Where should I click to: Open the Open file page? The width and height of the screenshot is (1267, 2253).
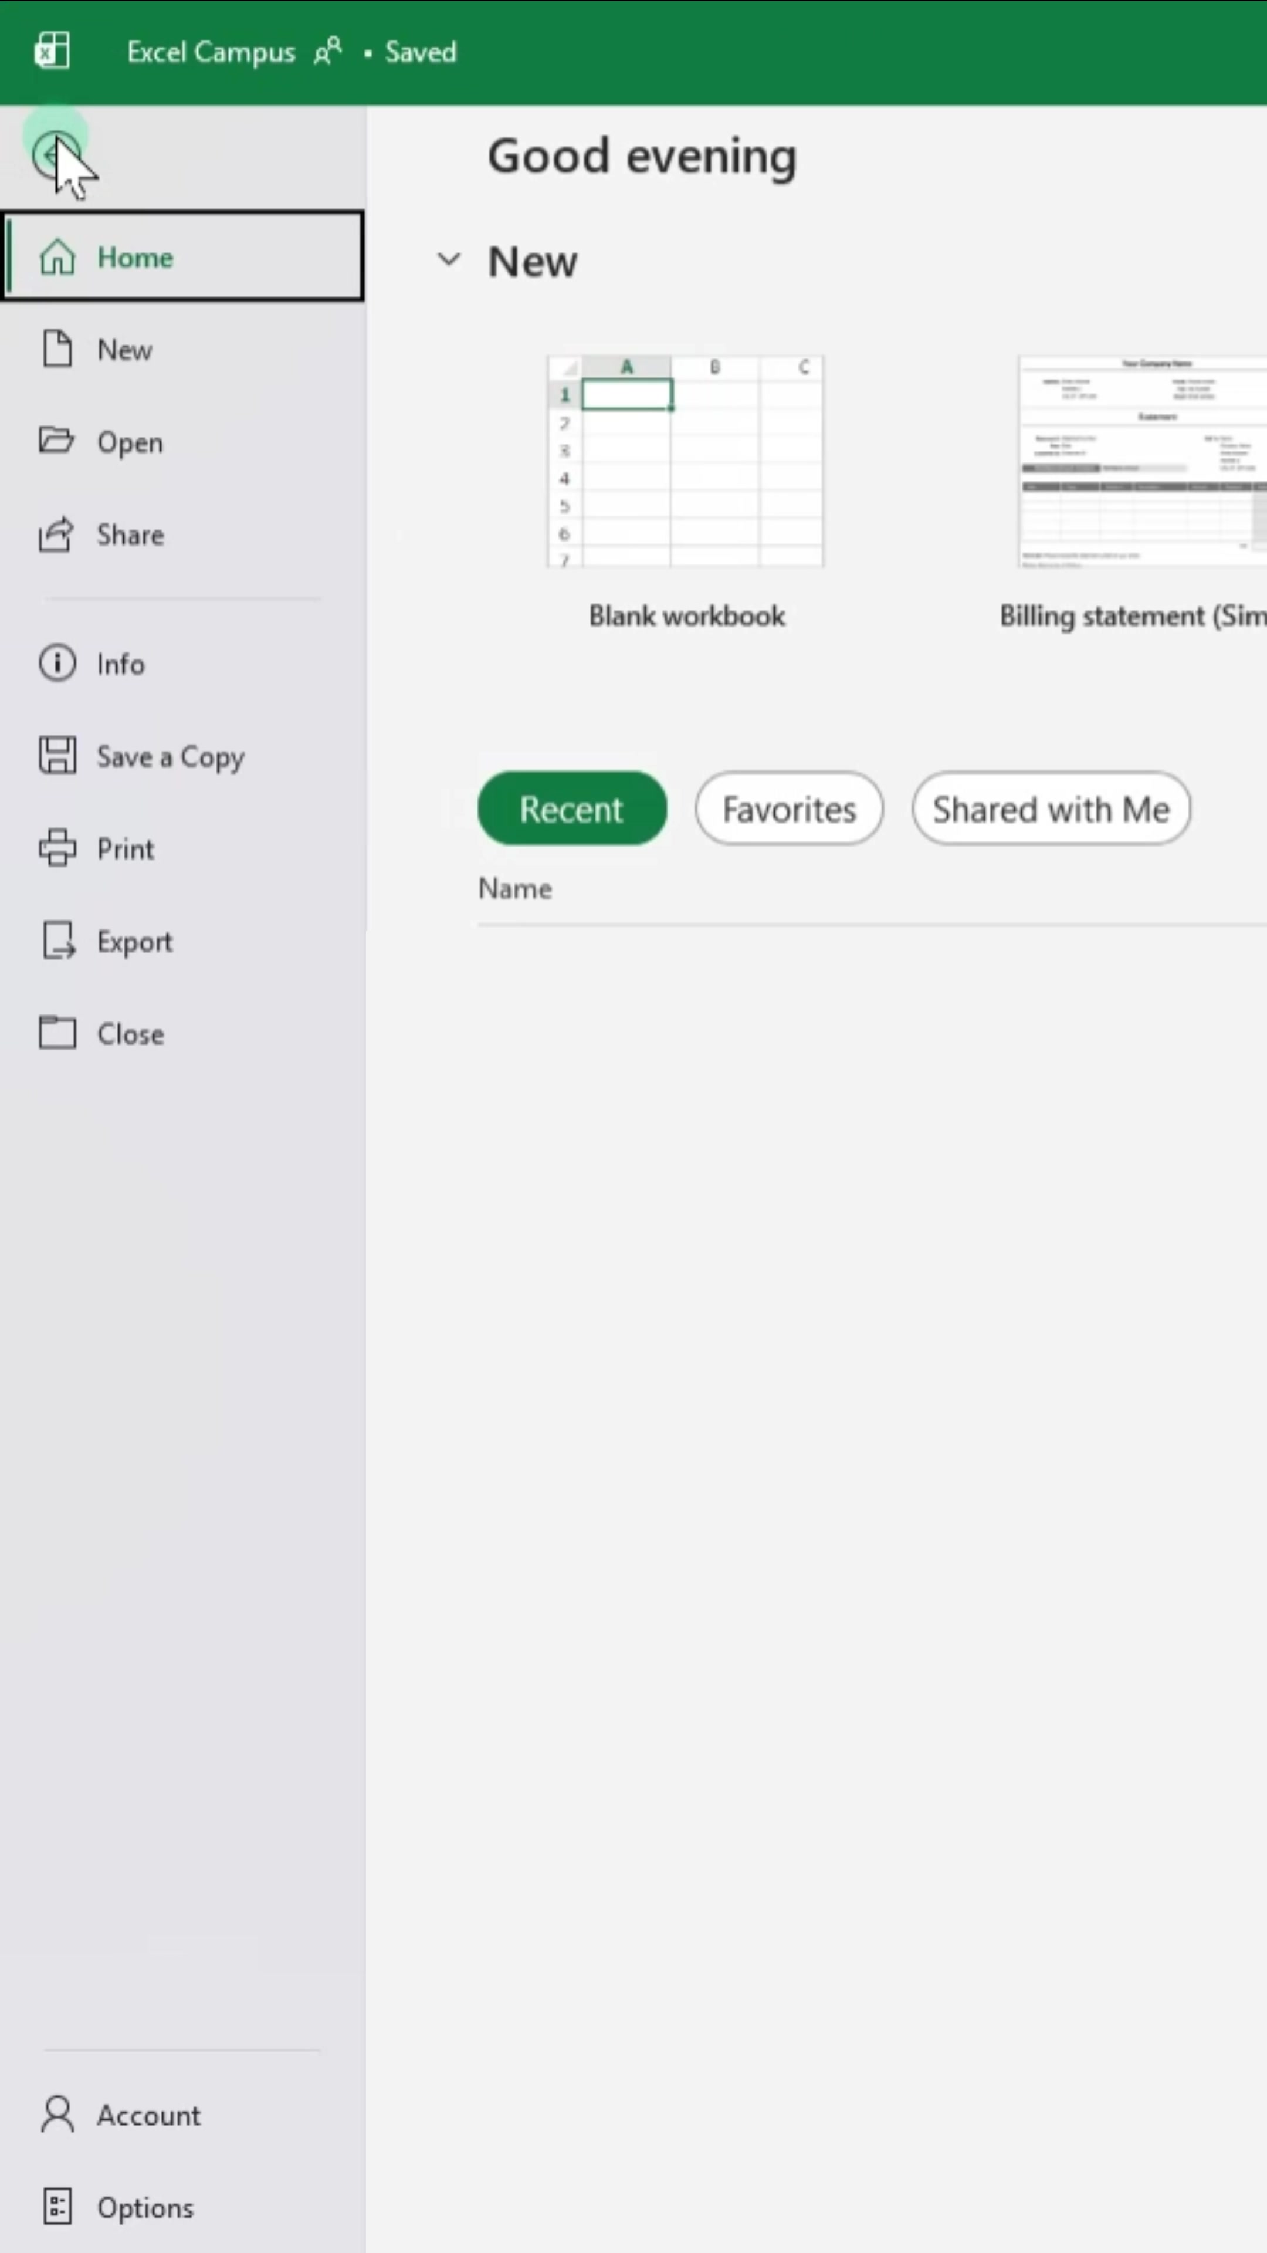[183, 442]
